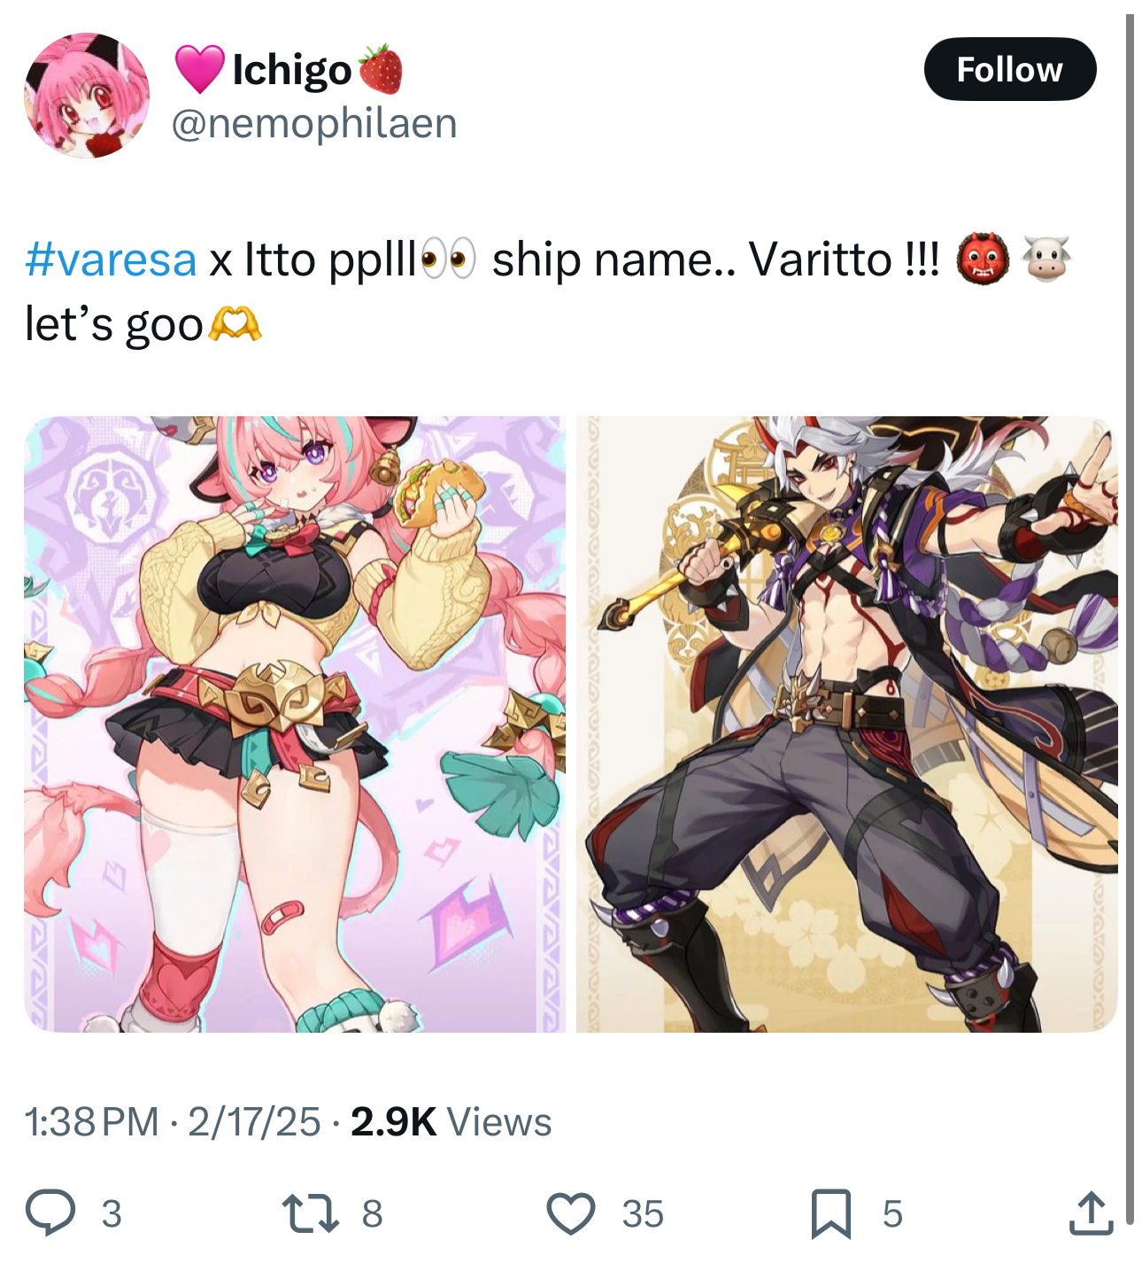Open the pink-haired Varesa image
This screenshot has width=1142, height=1263.
pos(294,724)
